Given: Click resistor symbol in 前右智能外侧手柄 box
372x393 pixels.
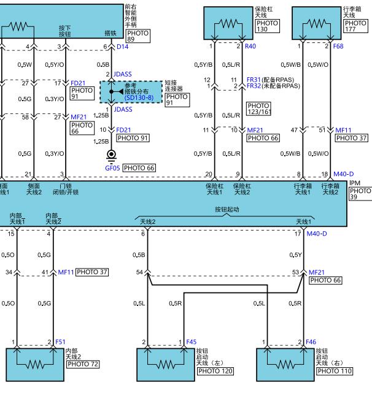Looking at the screenshot, I should (18, 26).
